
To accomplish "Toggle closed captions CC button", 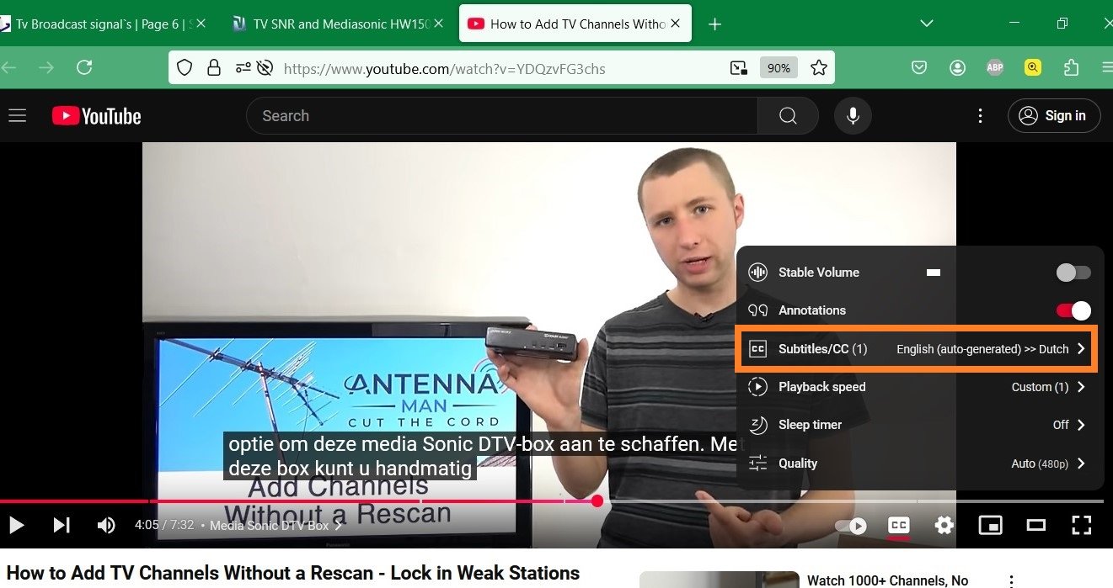I will pyautogui.click(x=899, y=526).
